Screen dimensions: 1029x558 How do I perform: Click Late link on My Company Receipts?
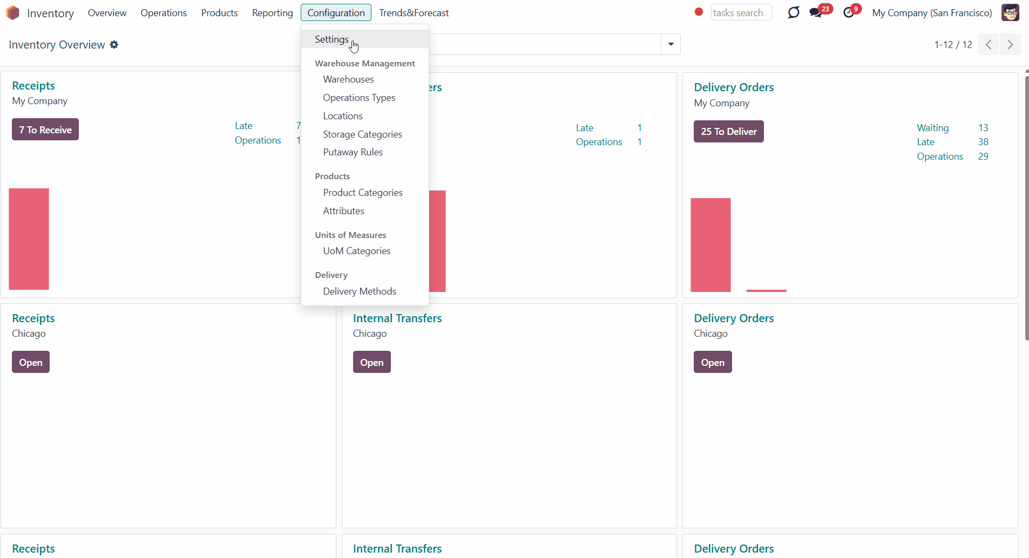(x=243, y=126)
